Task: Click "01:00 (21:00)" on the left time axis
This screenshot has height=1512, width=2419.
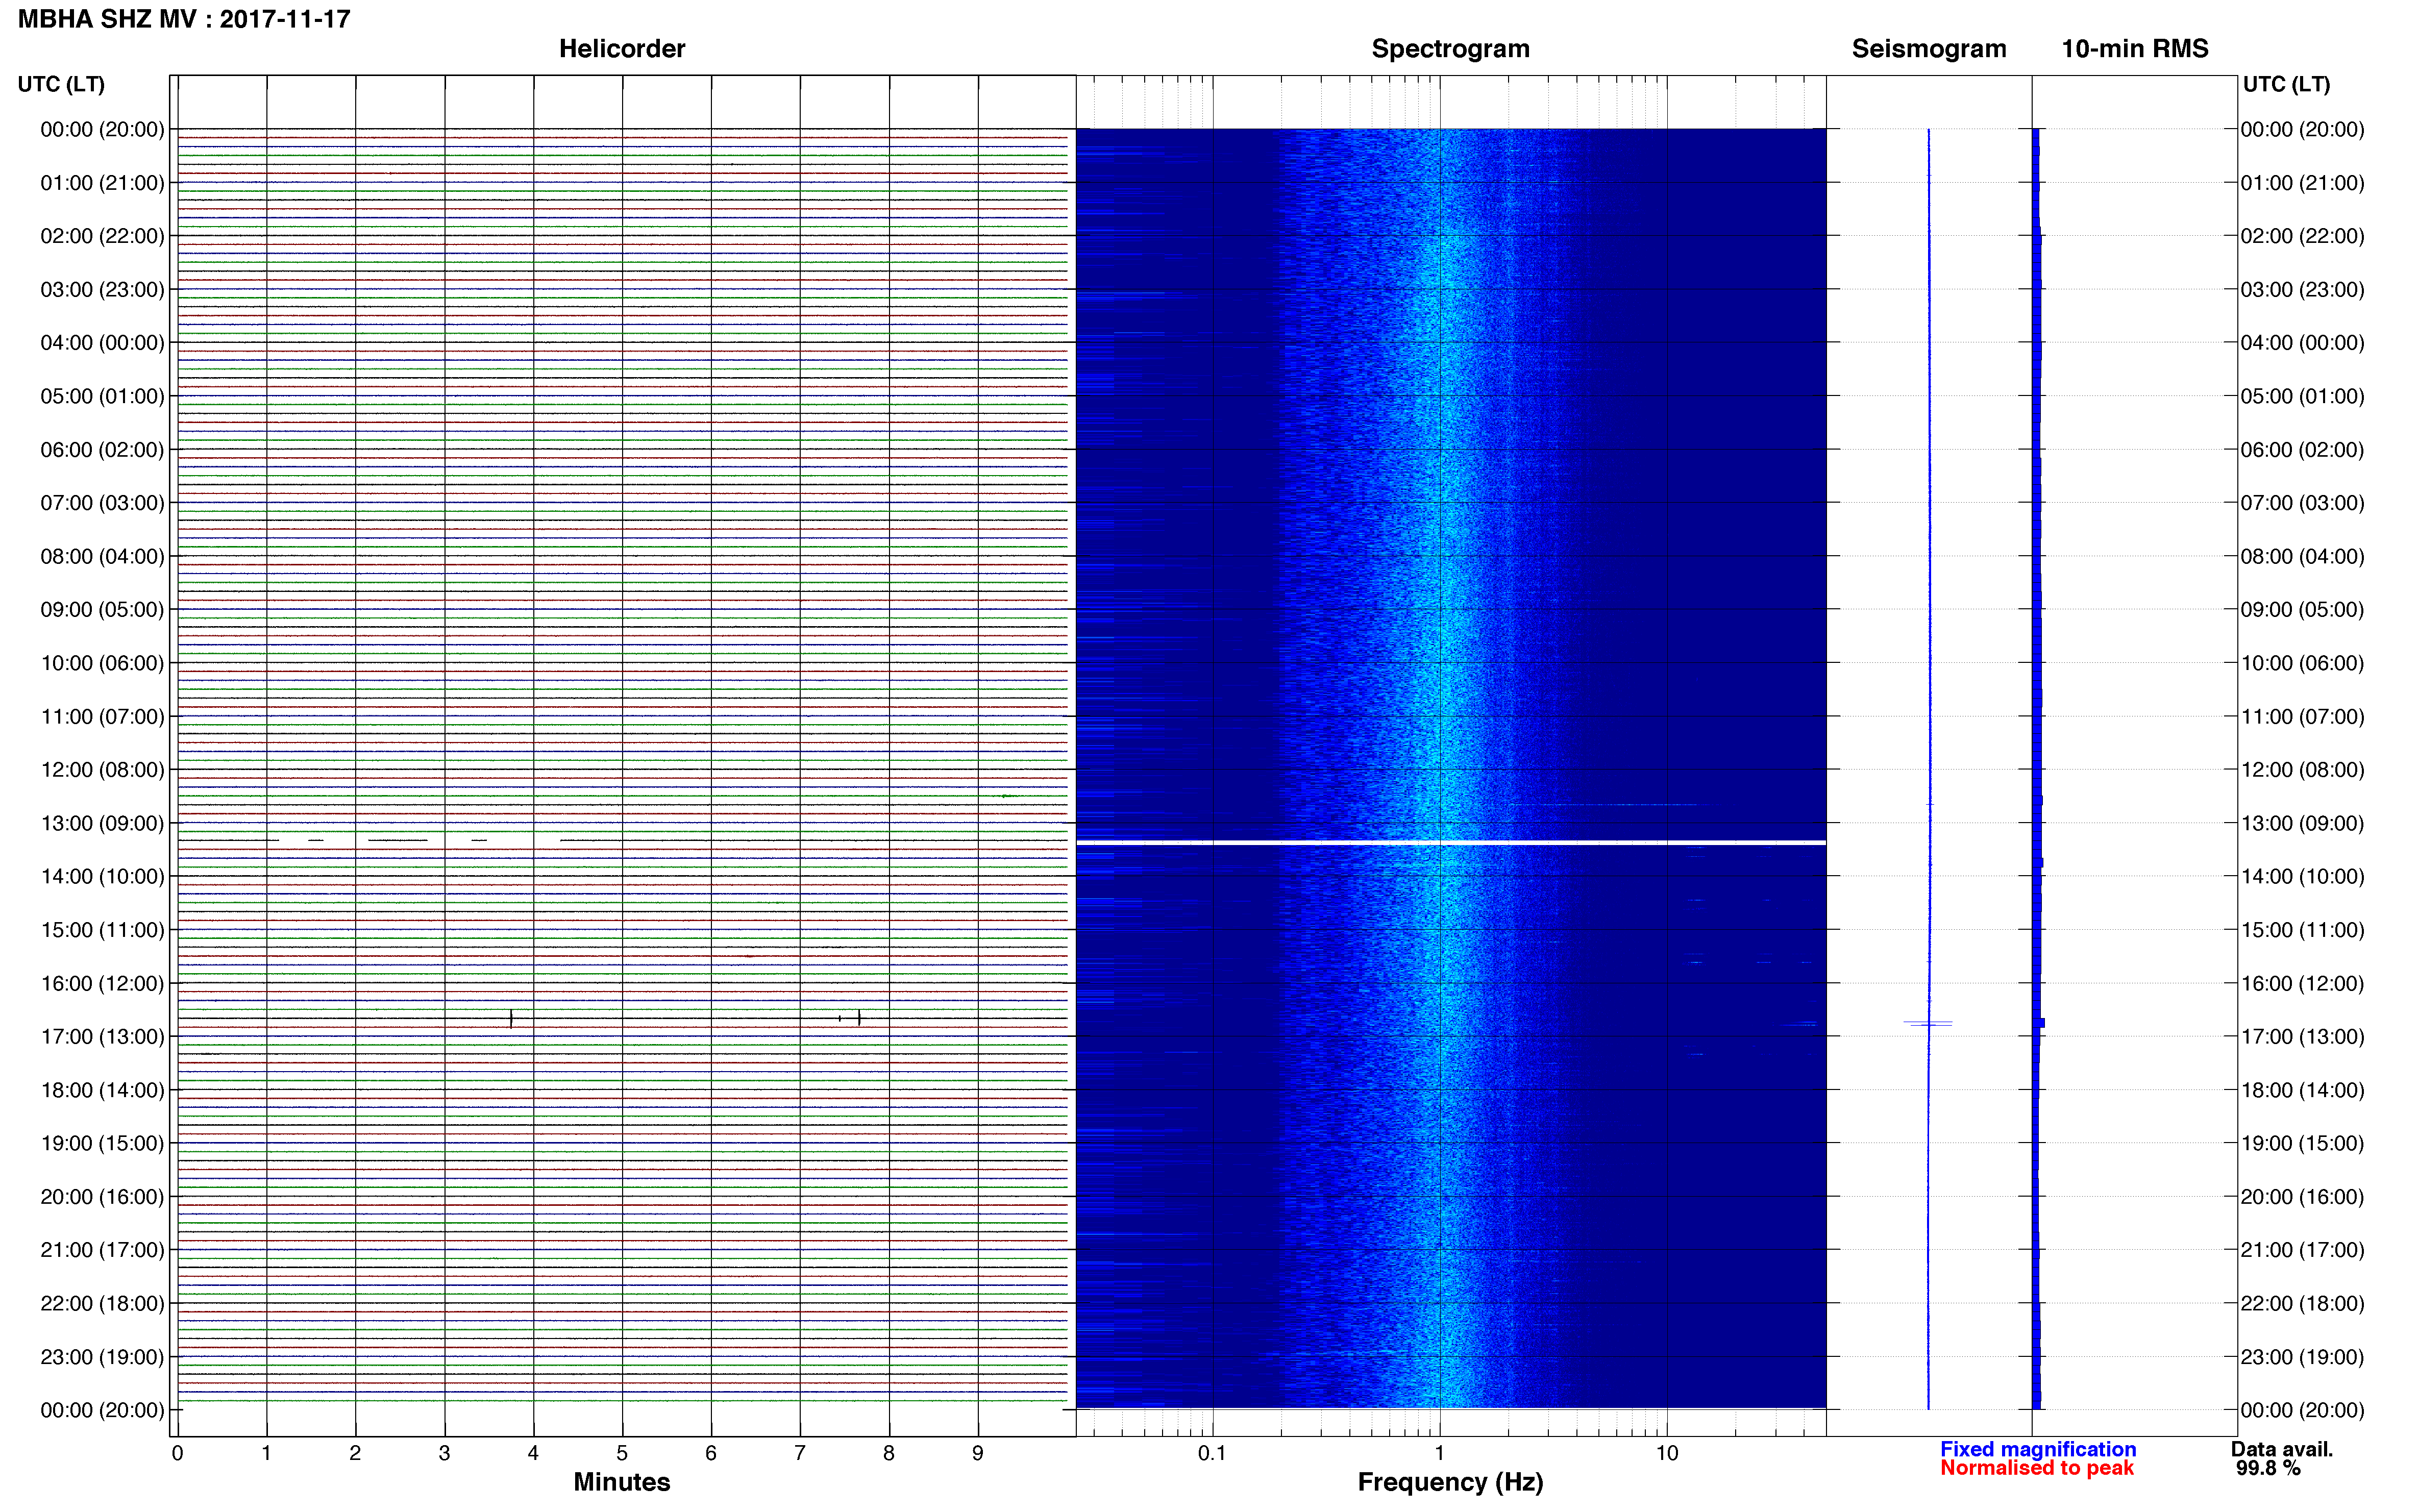Action: pyautogui.click(x=102, y=183)
